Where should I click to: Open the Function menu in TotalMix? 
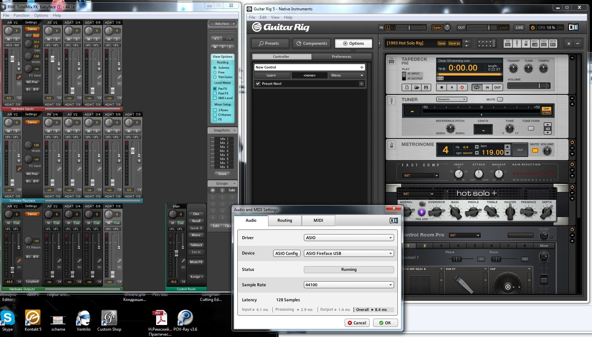coord(21,15)
